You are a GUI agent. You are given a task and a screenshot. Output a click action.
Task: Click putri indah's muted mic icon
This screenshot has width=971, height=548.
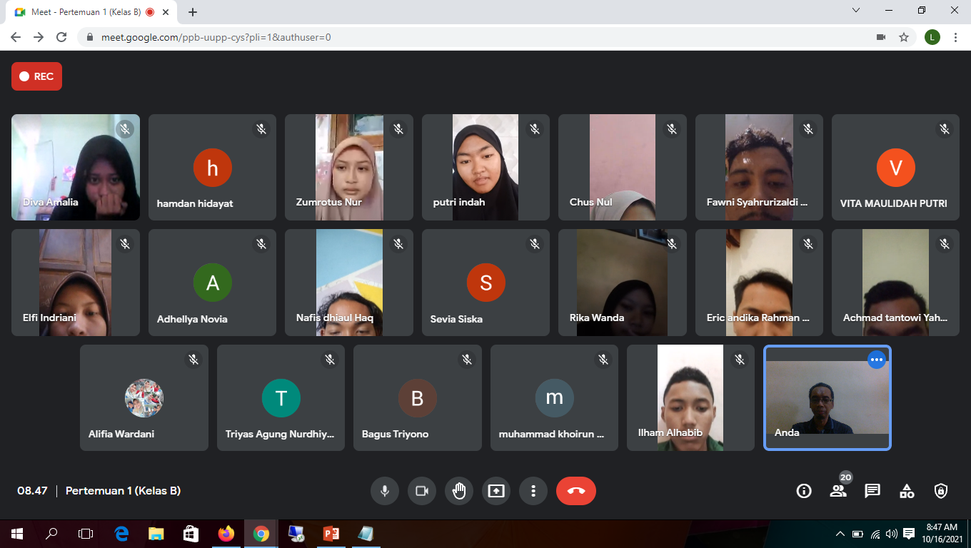point(535,128)
